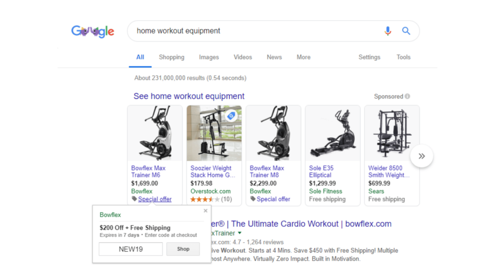Viewport: 495px width, 278px height.
Task: Close the Bowflex offer popup
Action: [x=205, y=210]
